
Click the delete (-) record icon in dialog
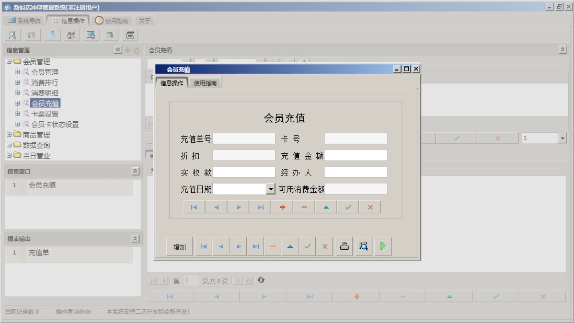(304, 207)
